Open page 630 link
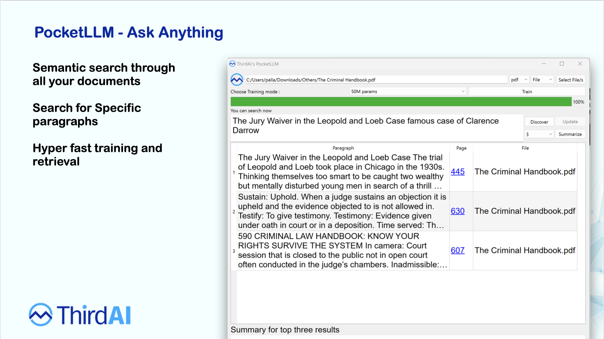The width and height of the screenshot is (604, 339). coord(458,211)
